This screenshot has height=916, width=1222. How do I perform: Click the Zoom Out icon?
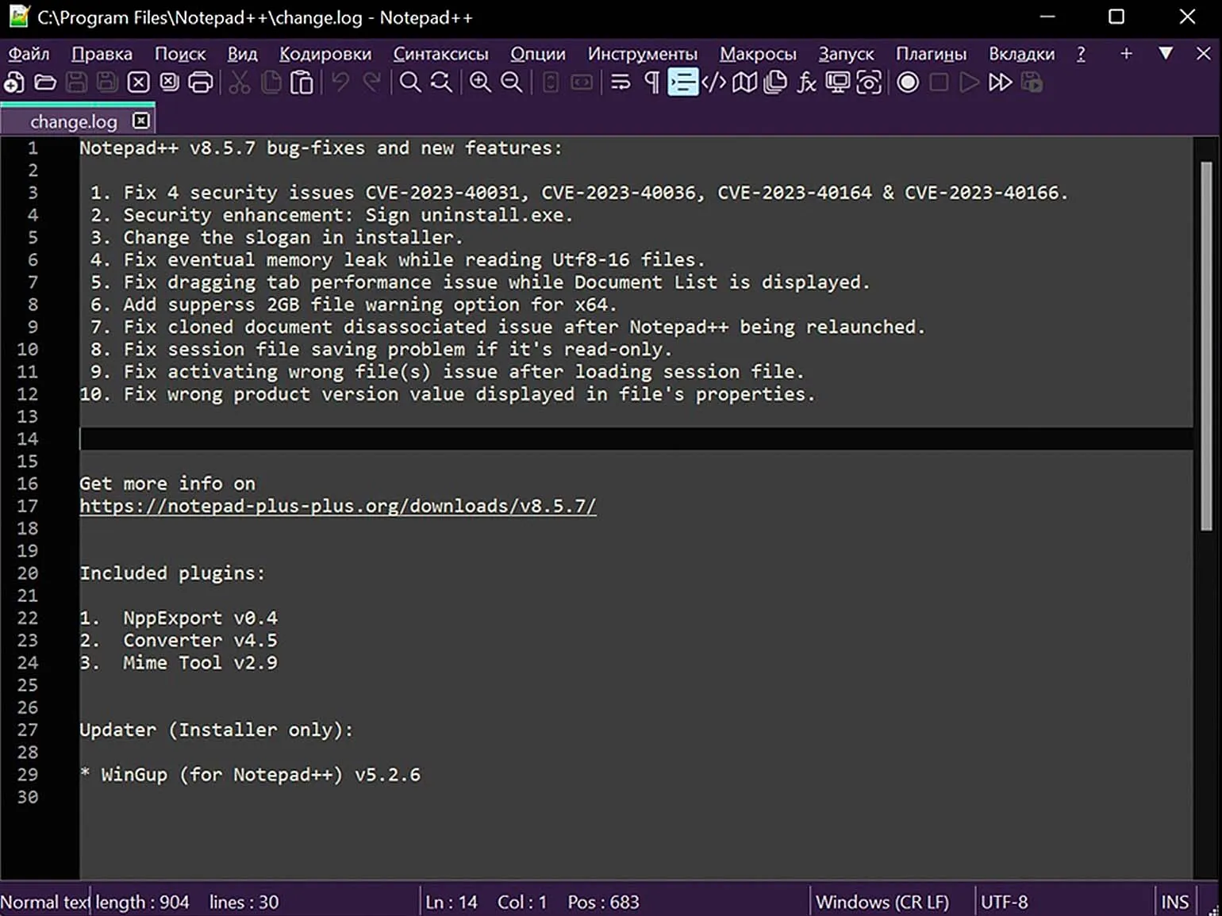click(x=512, y=82)
